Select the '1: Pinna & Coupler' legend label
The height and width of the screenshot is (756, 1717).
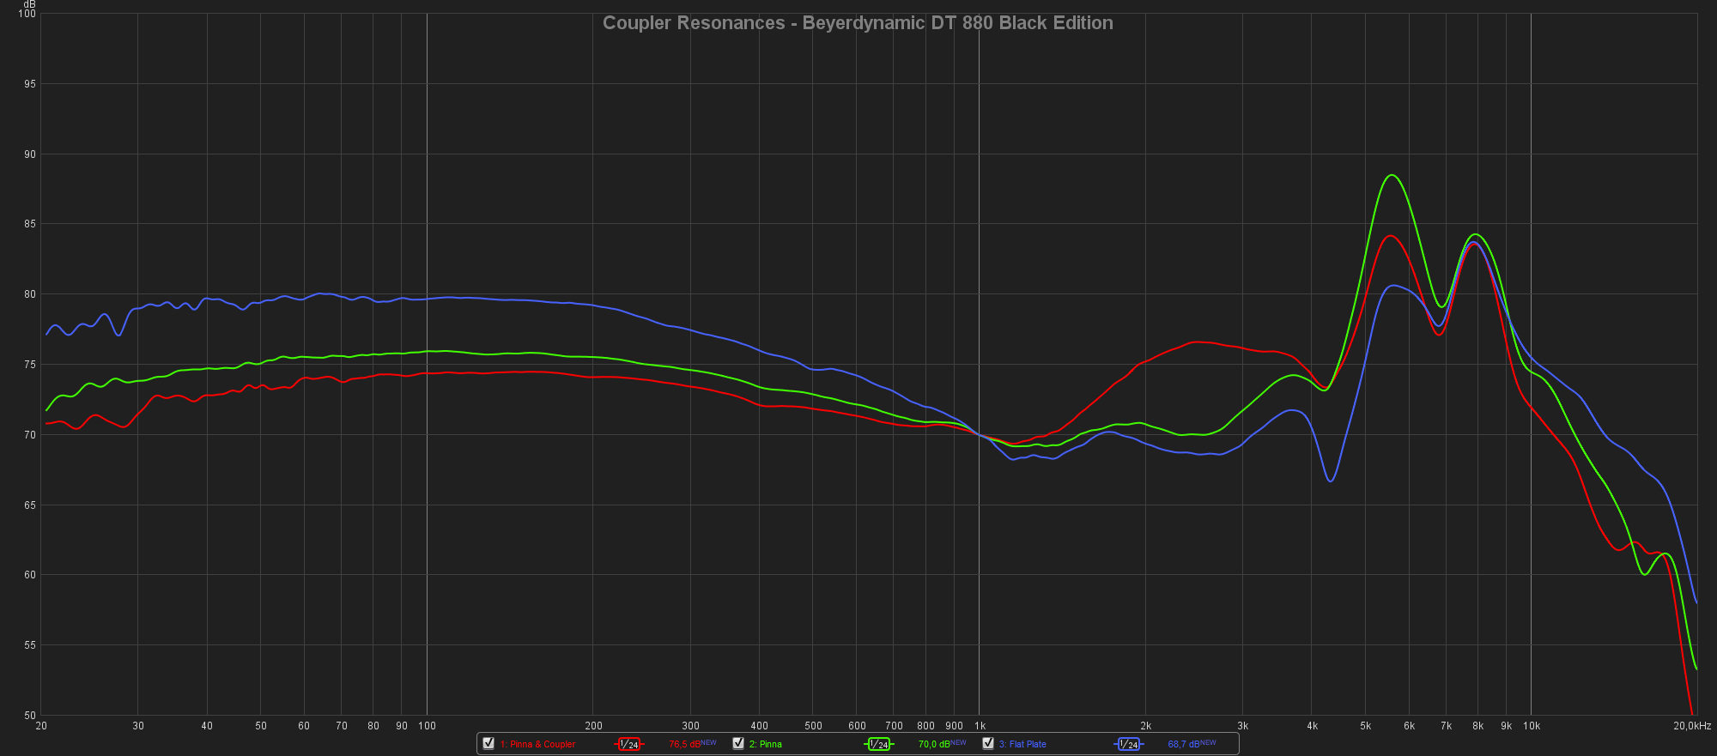[x=537, y=744]
